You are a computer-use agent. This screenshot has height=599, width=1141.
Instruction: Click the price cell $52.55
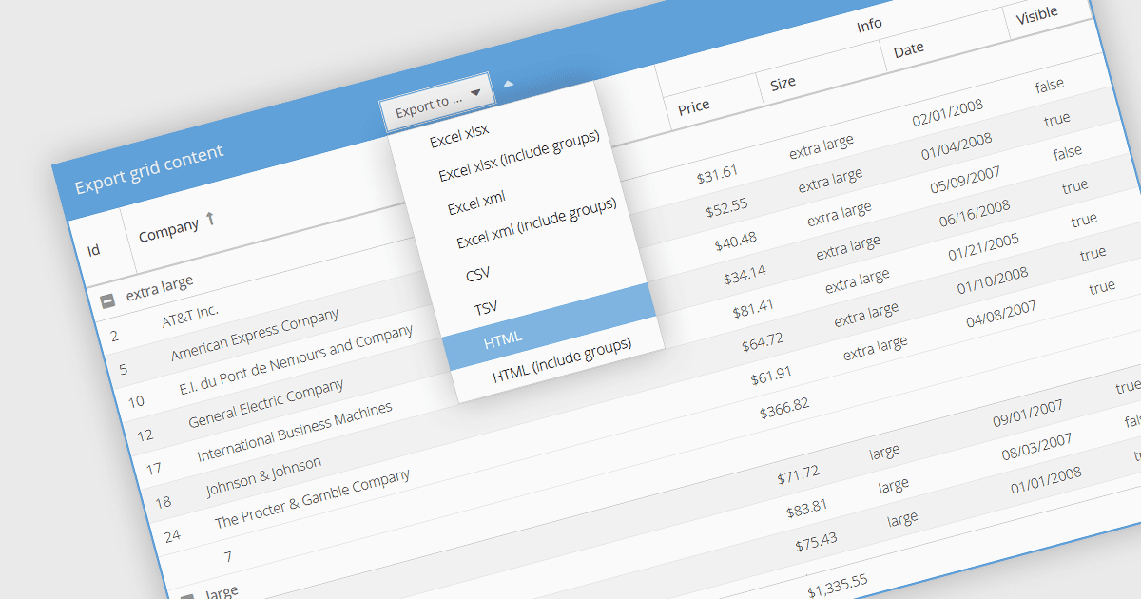click(x=725, y=208)
